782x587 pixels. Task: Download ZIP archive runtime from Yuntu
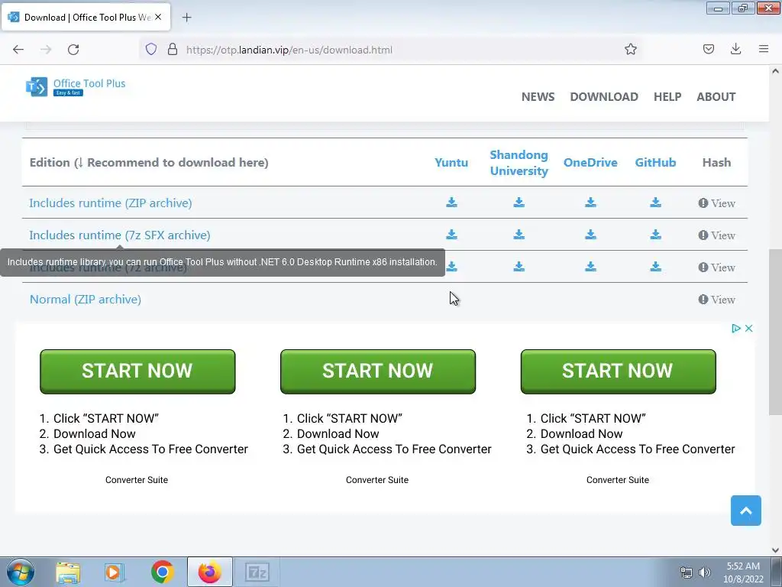pyautogui.click(x=451, y=202)
